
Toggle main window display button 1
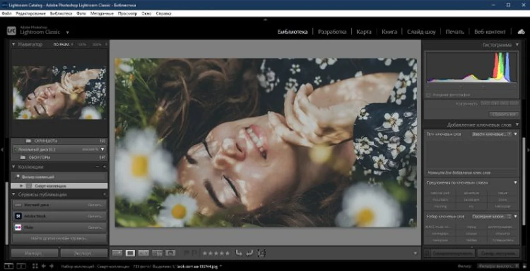click(9, 266)
